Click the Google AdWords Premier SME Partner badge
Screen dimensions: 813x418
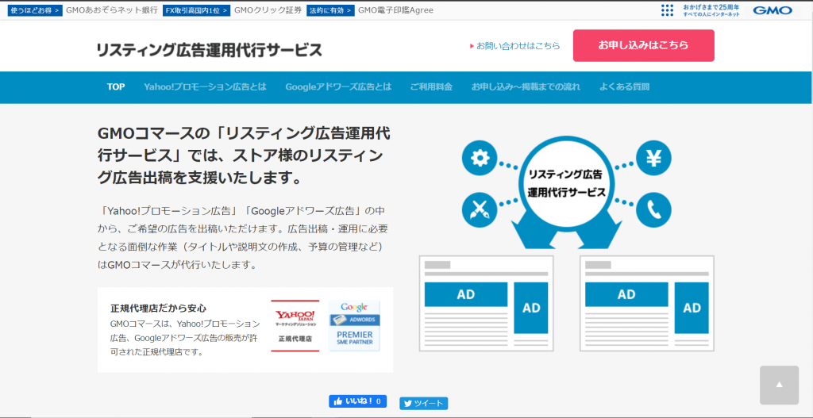354,326
